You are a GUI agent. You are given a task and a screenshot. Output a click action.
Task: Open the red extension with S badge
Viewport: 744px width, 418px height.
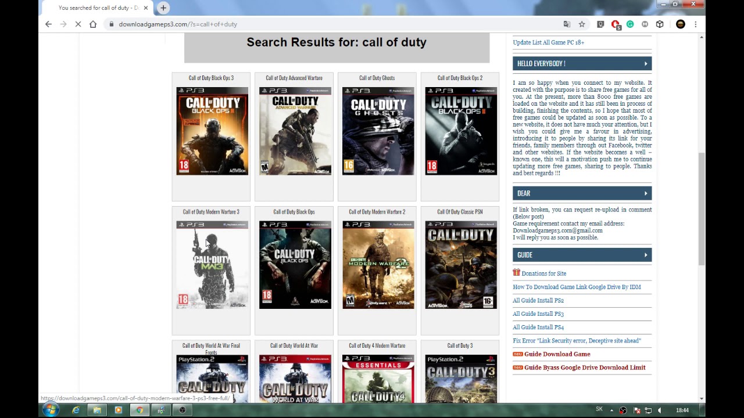click(x=616, y=24)
